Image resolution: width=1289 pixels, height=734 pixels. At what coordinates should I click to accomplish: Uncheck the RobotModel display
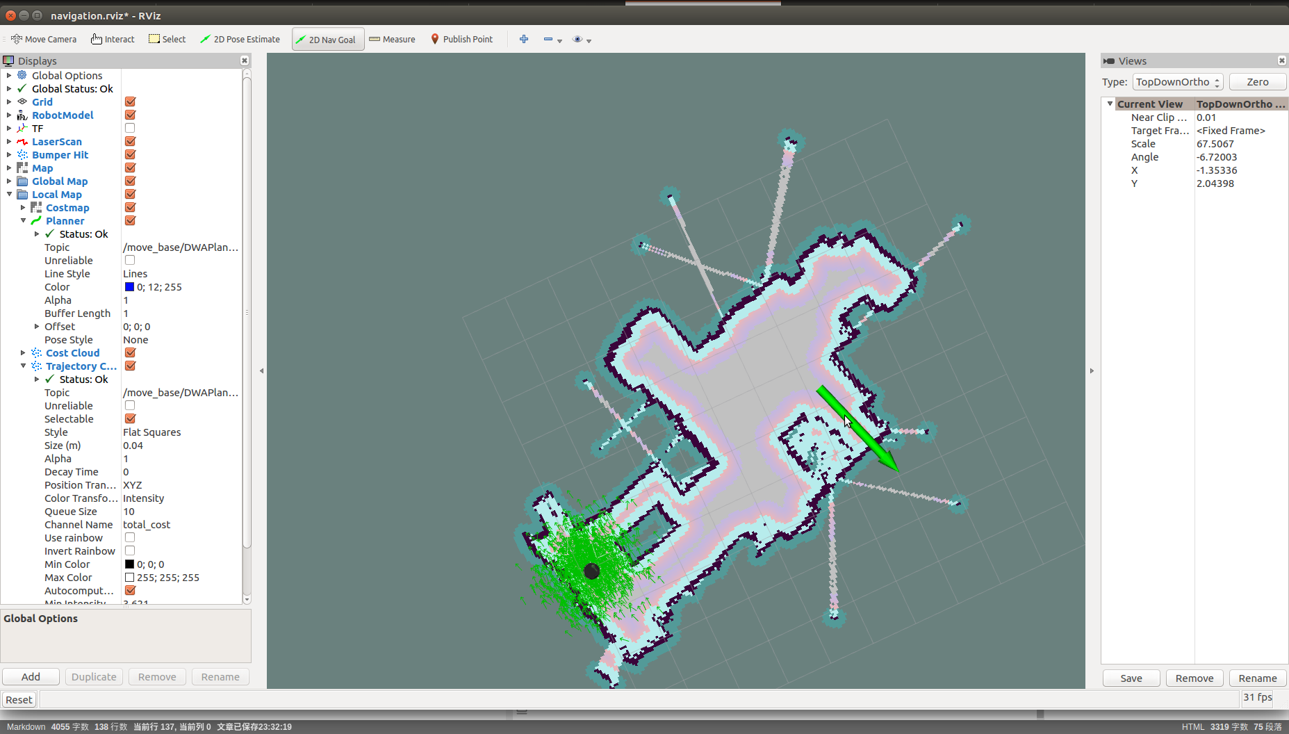(x=130, y=115)
